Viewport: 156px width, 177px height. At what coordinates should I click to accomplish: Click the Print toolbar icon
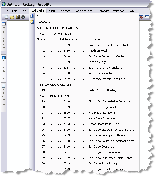point(23,17)
